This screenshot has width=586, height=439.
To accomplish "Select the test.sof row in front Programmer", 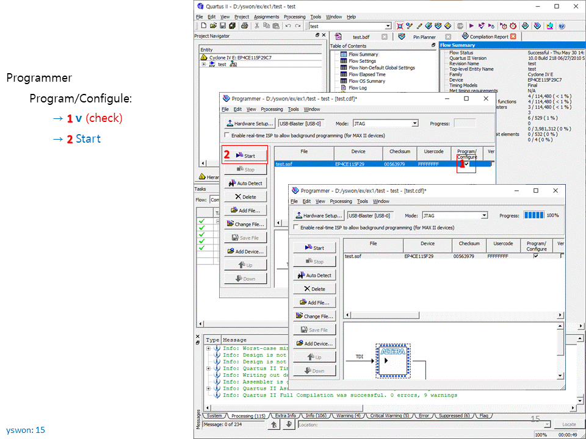I will point(454,256).
